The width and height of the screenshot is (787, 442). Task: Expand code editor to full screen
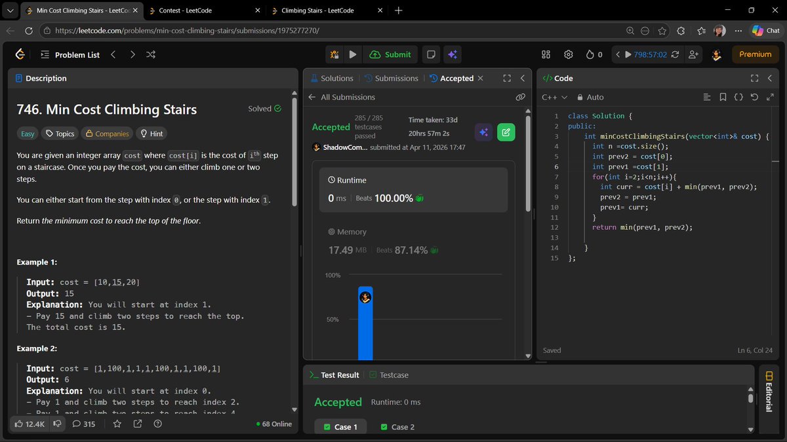click(x=769, y=97)
